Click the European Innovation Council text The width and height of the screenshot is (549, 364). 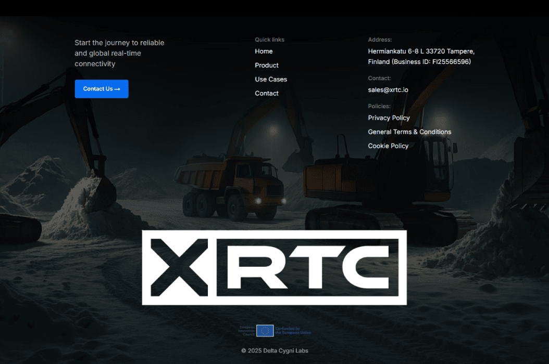click(246, 331)
